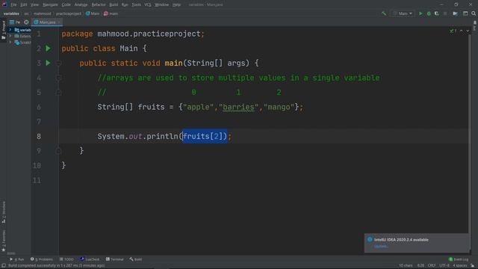The height and width of the screenshot is (269, 478).
Task: Open Project Structure toolbar icon
Action: (455, 13)
